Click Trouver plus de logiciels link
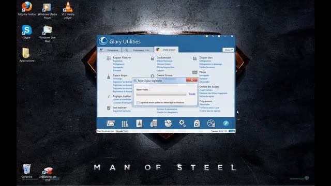The height and width of the screenshot is (186, 331). click(x=210, y=111)
